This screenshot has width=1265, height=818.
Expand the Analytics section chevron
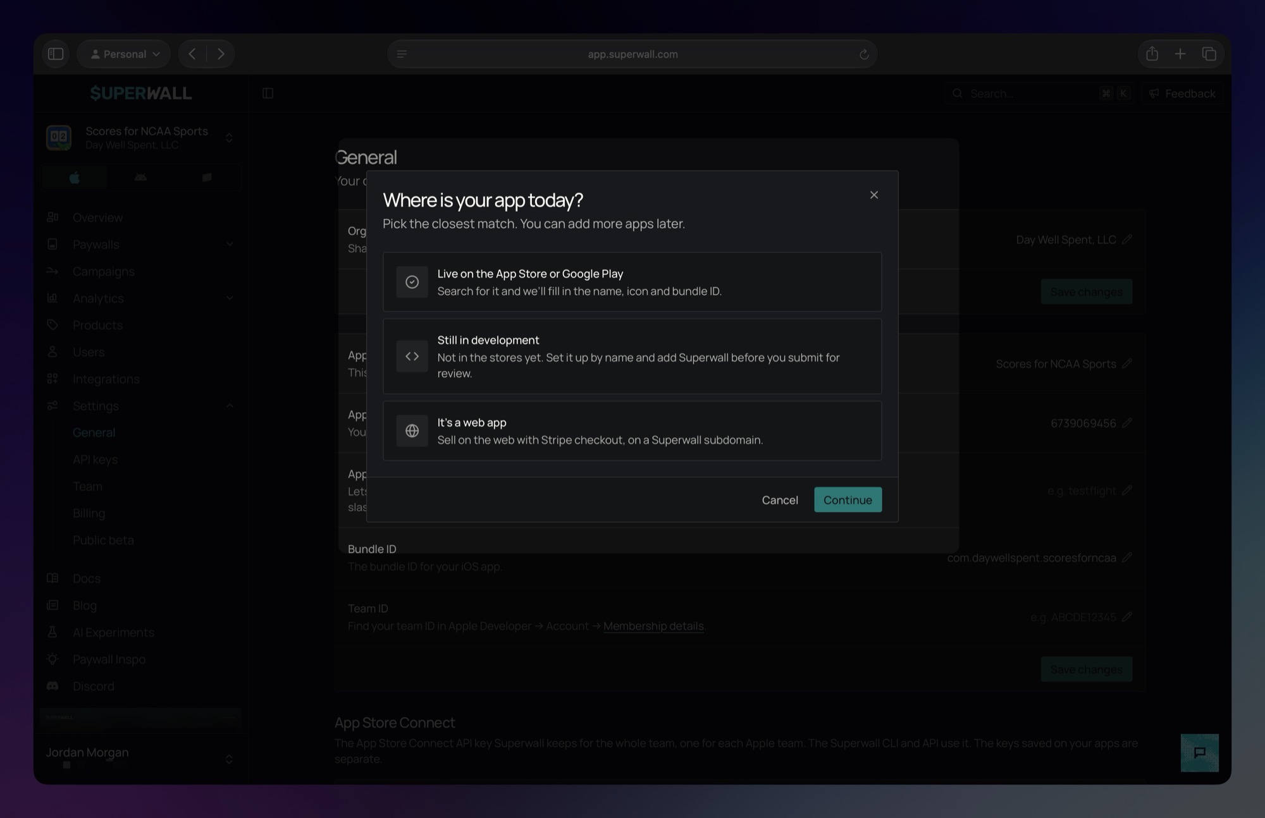(230, 298)
